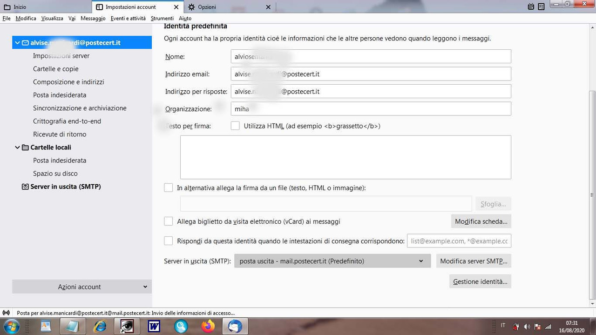Select Impostazioni server in sidebar
The height and width of the screenshot is (335, 596).
pos(61,56)
